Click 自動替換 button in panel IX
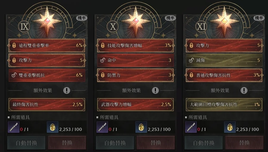The width and height of the screenshot is (268, 152). (x=27, y=143)
